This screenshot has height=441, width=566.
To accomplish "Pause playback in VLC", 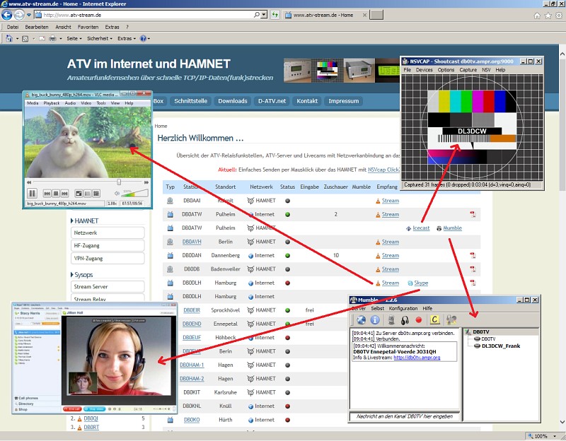I will point(32,193).
